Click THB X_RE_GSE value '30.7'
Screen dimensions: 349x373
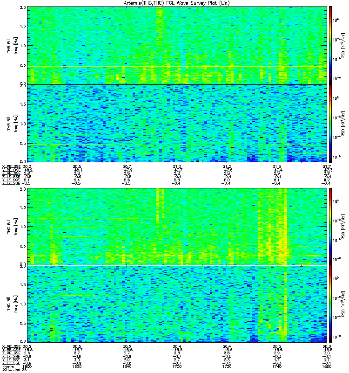pyautogui.click(x=127, y=167)
